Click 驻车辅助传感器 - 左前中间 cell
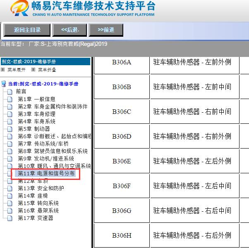This screenshot has height=248, width=249. [195, 87]
